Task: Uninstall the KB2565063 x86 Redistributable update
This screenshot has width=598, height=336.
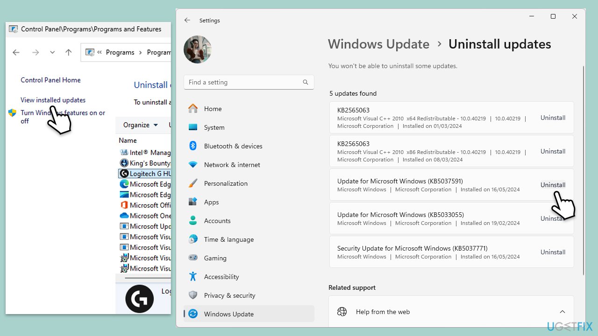Action: click(553, 151)
